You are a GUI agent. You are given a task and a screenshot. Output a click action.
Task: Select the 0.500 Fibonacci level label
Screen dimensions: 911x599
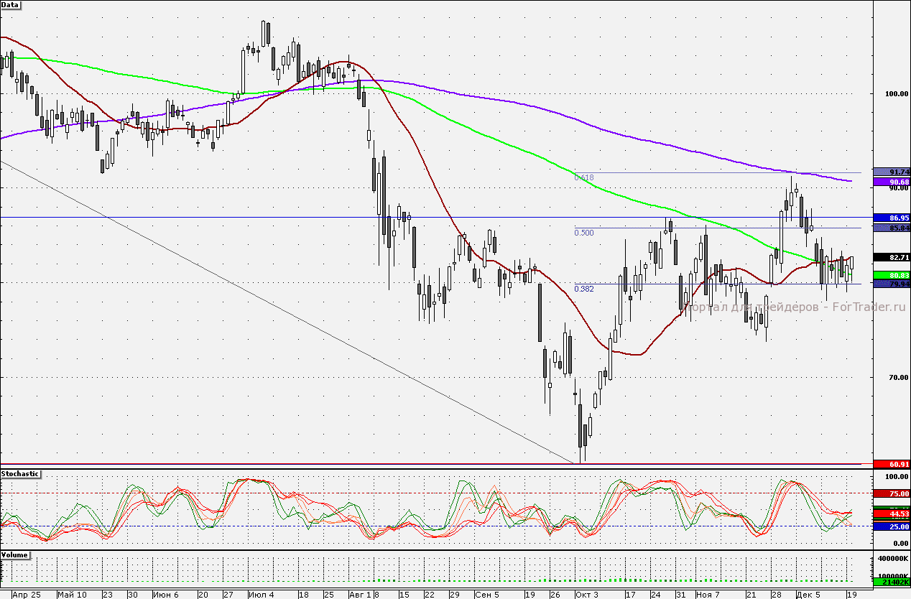click(x=584, y=233)
